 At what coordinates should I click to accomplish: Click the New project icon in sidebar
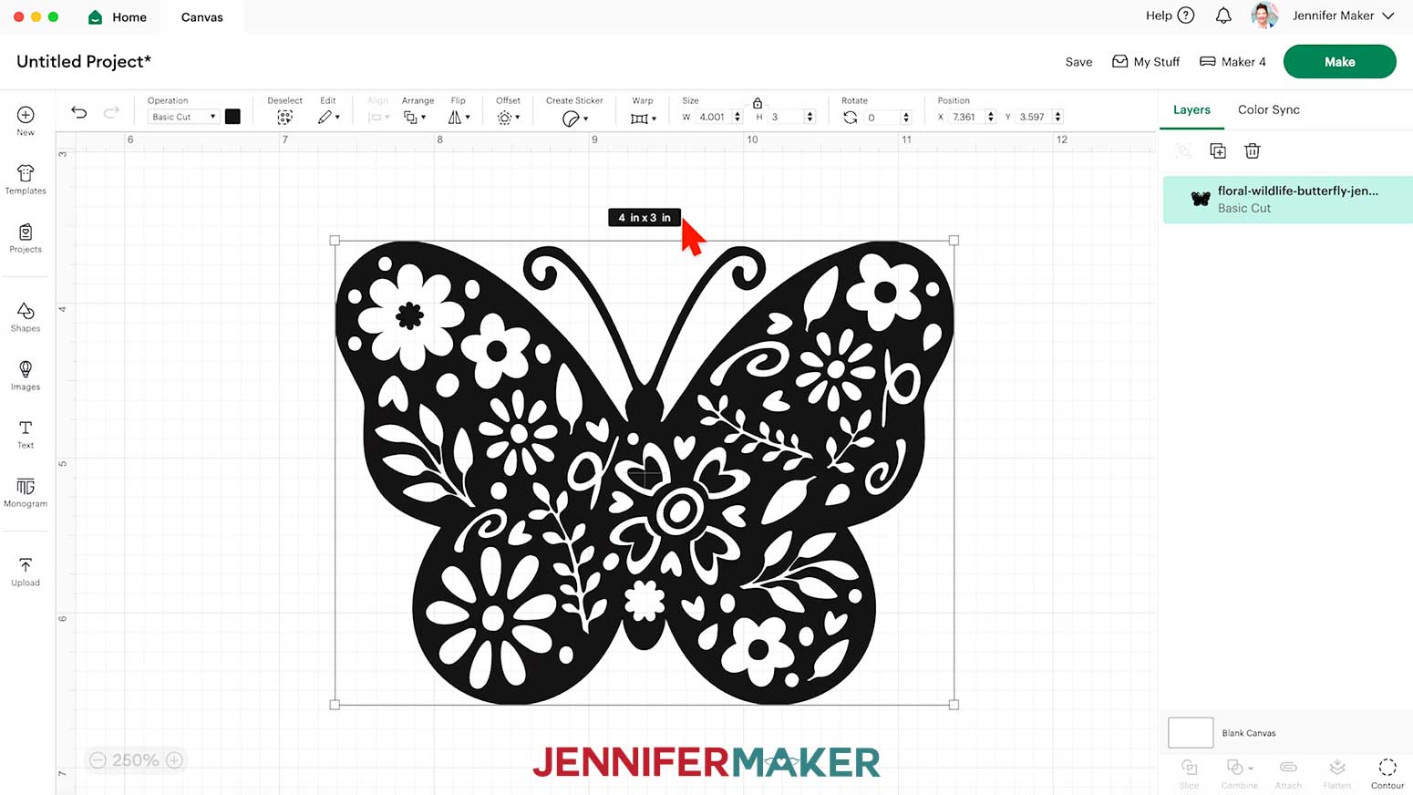click(x=26, y=115)
